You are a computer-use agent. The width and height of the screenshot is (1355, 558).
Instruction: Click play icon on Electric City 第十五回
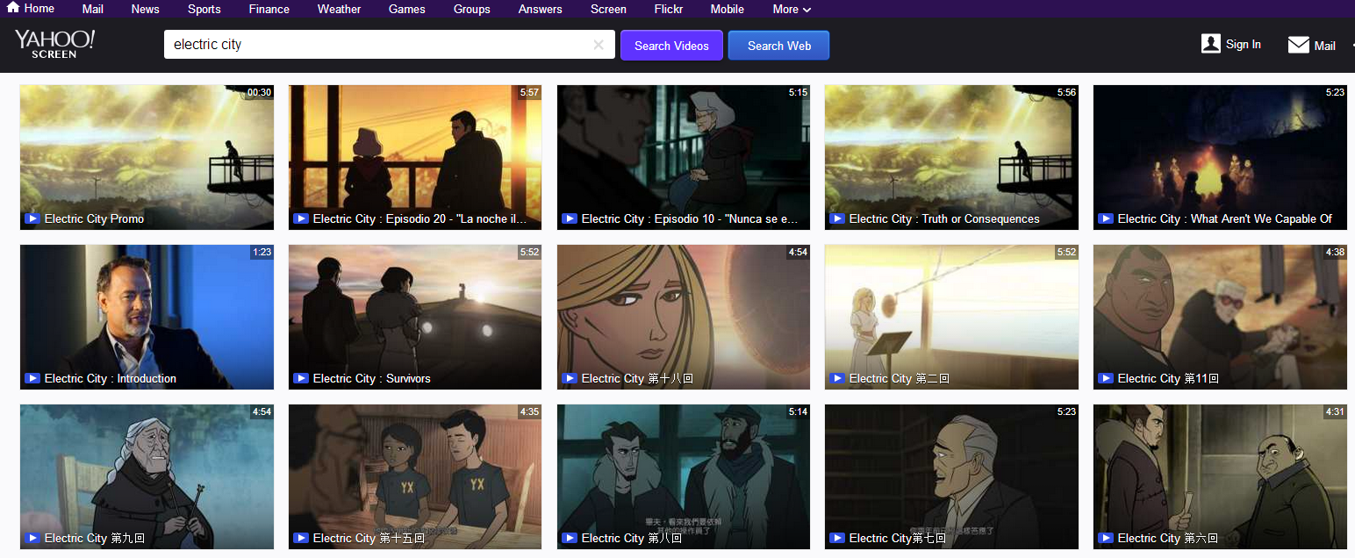[x=301, y=538]
